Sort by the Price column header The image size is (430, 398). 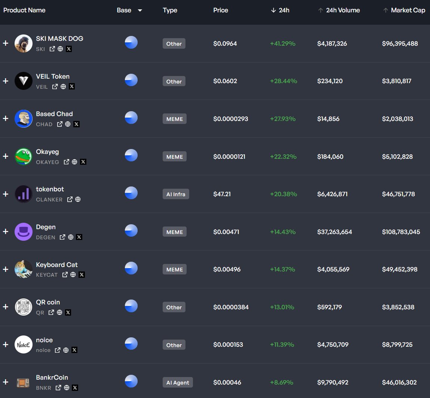[221, 10]
